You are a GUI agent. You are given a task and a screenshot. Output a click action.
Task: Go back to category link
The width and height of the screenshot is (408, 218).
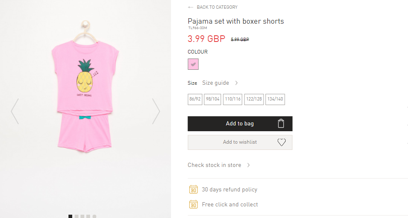pyautogui.click(x=217, y=7)
